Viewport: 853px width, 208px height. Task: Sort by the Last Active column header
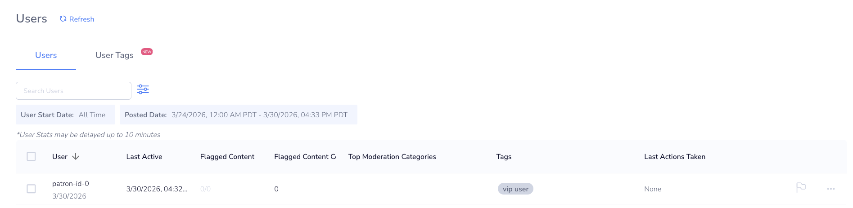(x=144, y=156)
